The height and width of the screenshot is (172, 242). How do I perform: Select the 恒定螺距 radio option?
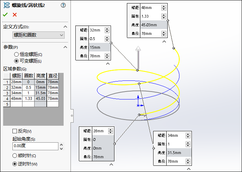(16, 55)
